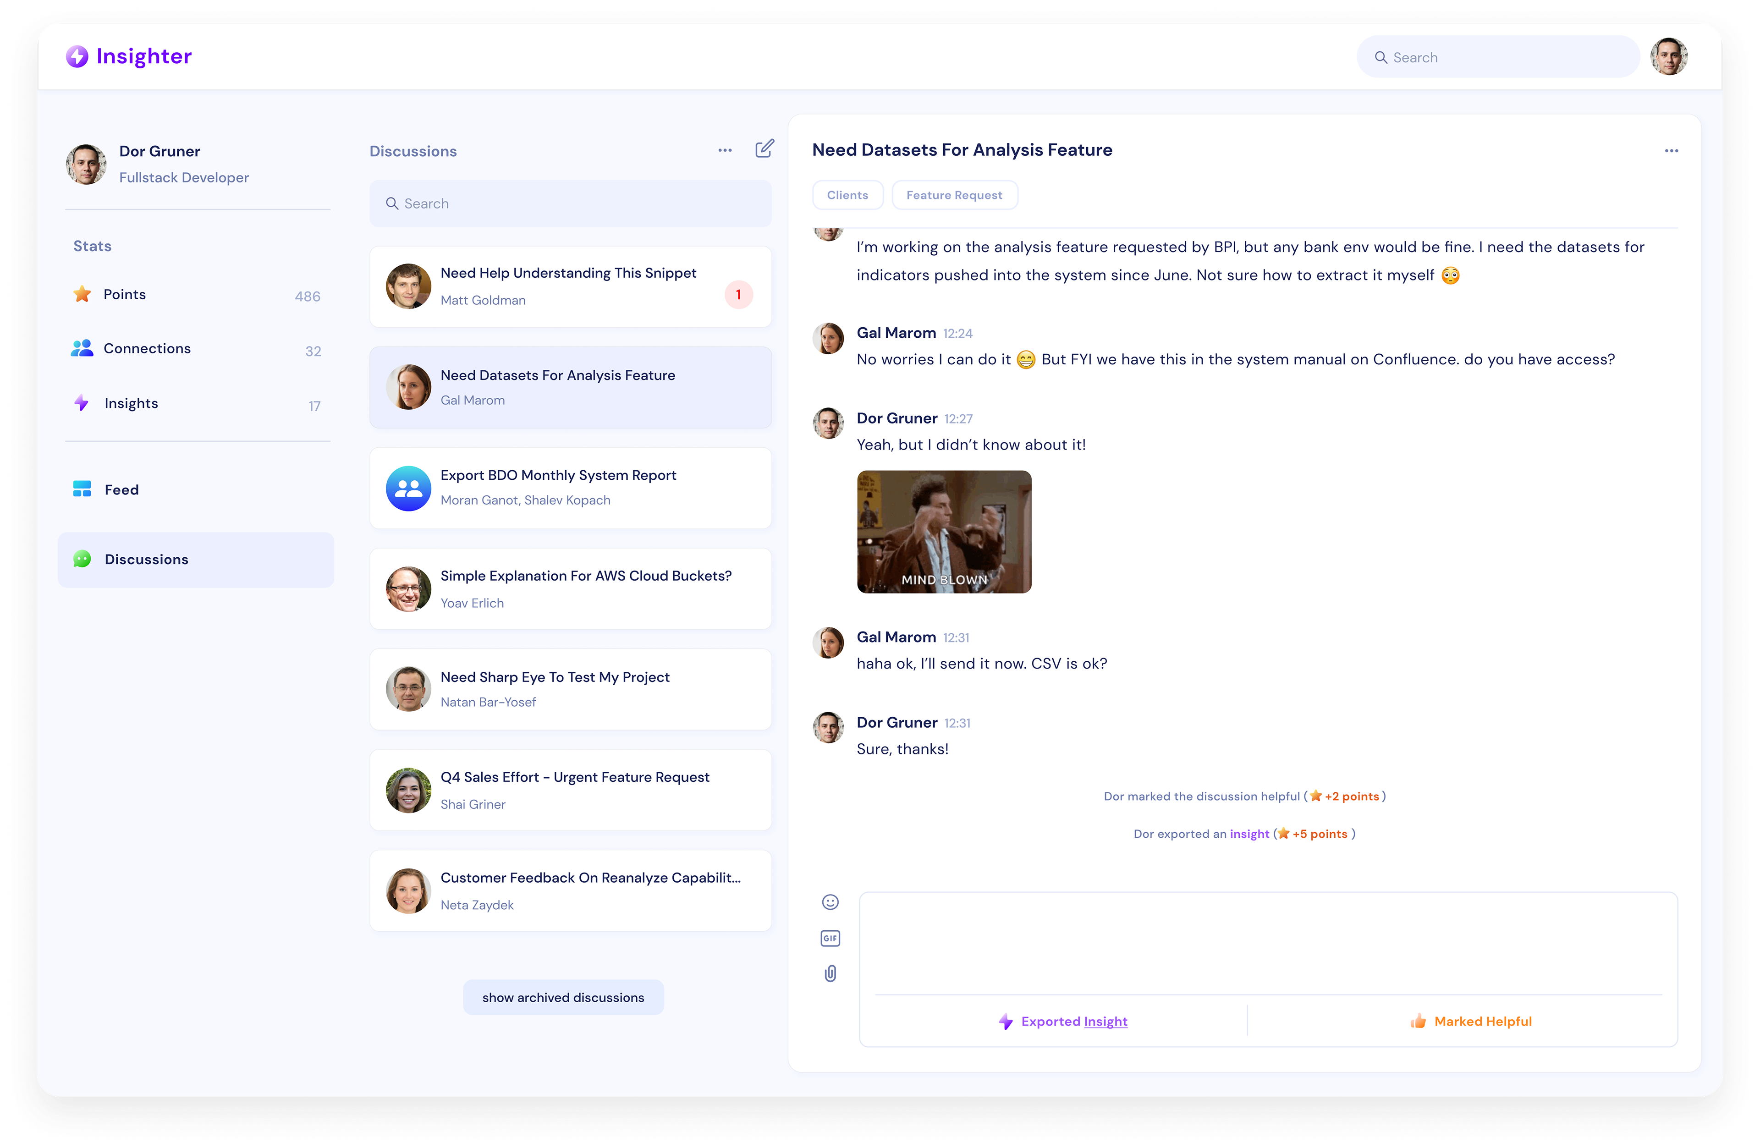Screen dimensions: 1760x1148
Task: Compose new discussion with pencil icon
Action: (764, 148)
